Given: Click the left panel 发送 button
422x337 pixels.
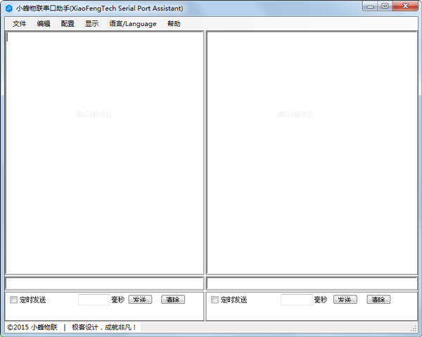Looking at the screenshot, I should pos(140,300).
